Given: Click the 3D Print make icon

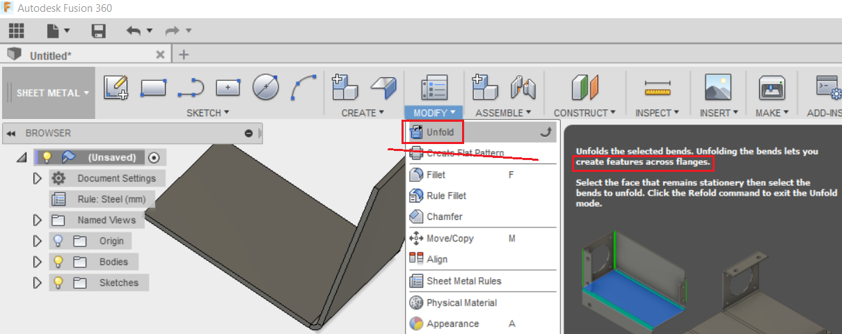Looking at the screenshot, I should 772,88.
